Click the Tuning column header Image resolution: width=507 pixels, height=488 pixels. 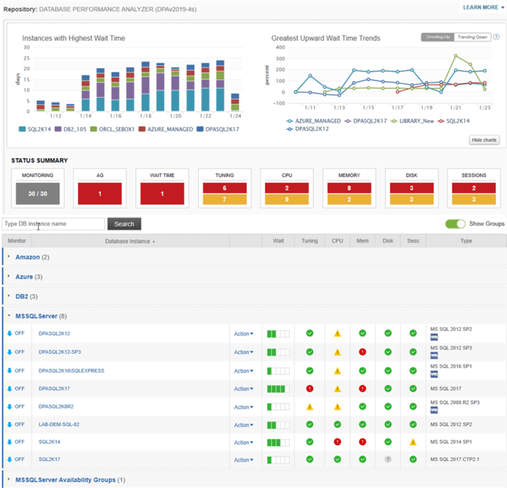click(x=309, y=241)
